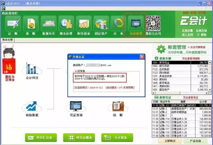The width and height of the screenshot is (213, 145).
Task: Click the 系统认证 dialog title icon
Action: (70, 57)
